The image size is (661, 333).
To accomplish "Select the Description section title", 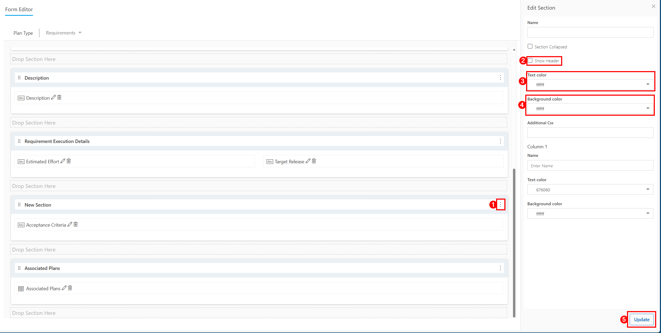I will (37, 78).
